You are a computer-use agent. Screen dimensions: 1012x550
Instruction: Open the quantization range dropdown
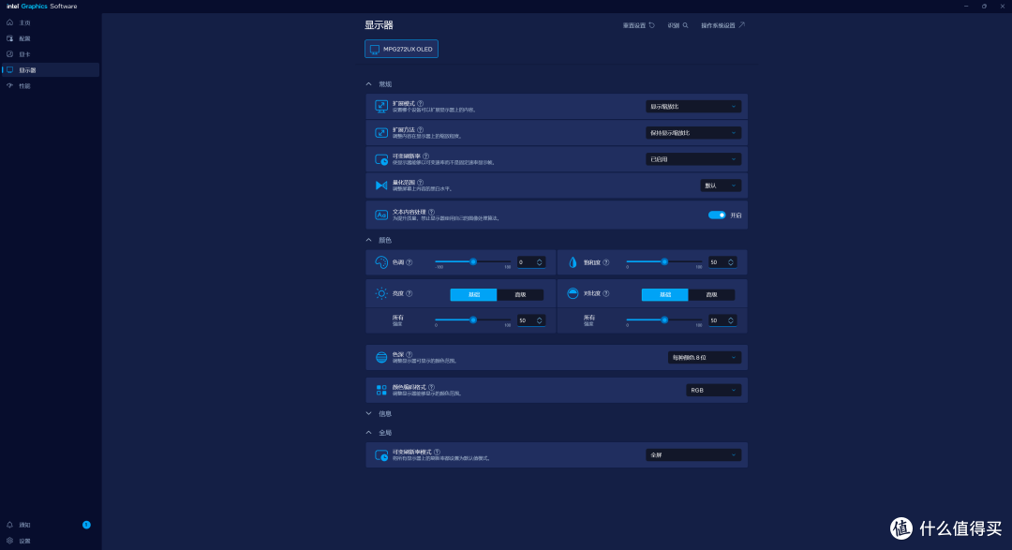click(x=721, y=186)
